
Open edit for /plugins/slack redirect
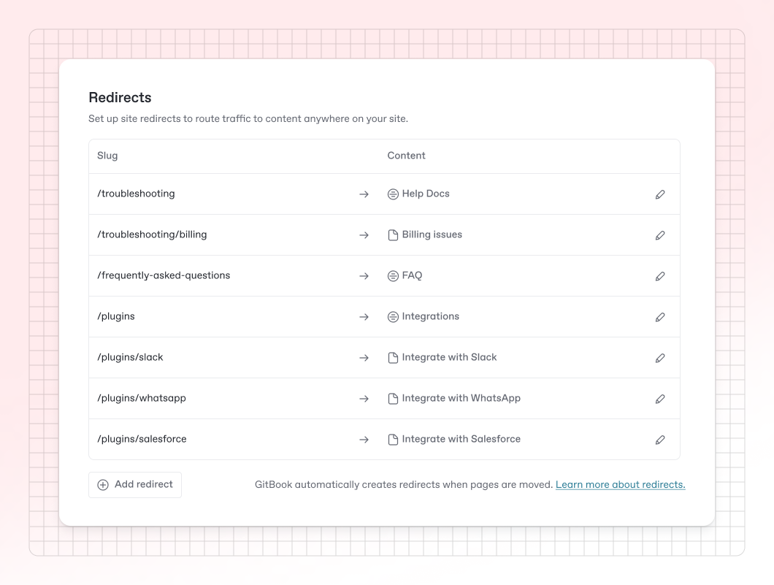(x=660, y=358)
